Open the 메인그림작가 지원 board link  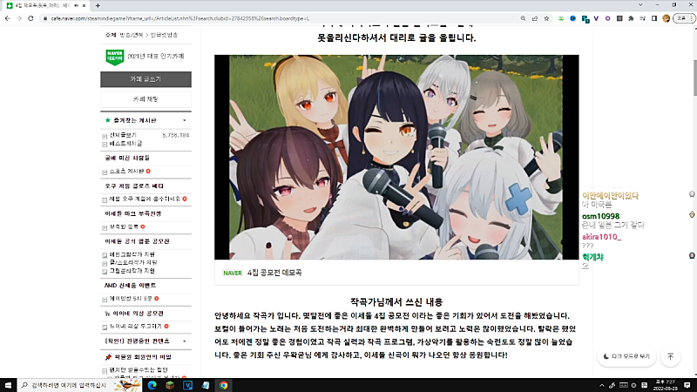(132, 254)
